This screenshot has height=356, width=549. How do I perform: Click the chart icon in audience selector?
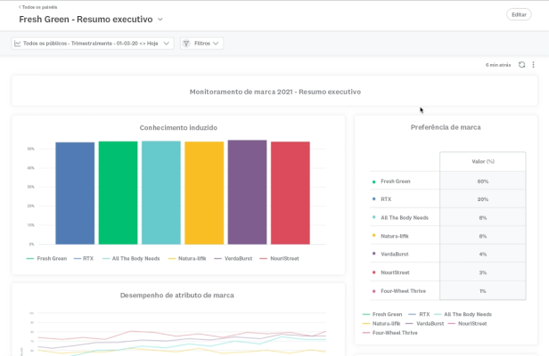click(x=18, y=43)
